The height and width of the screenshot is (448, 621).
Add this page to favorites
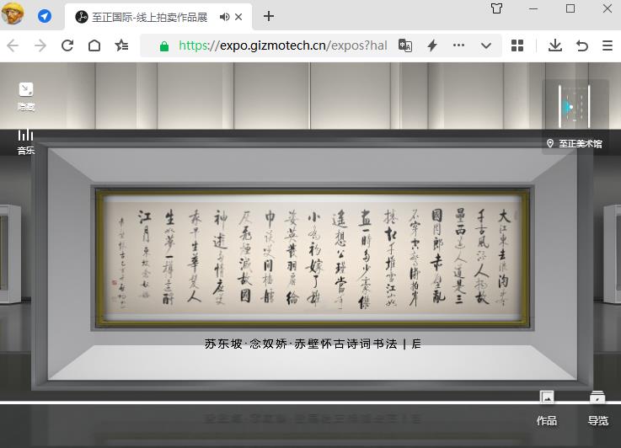[122, 45]
